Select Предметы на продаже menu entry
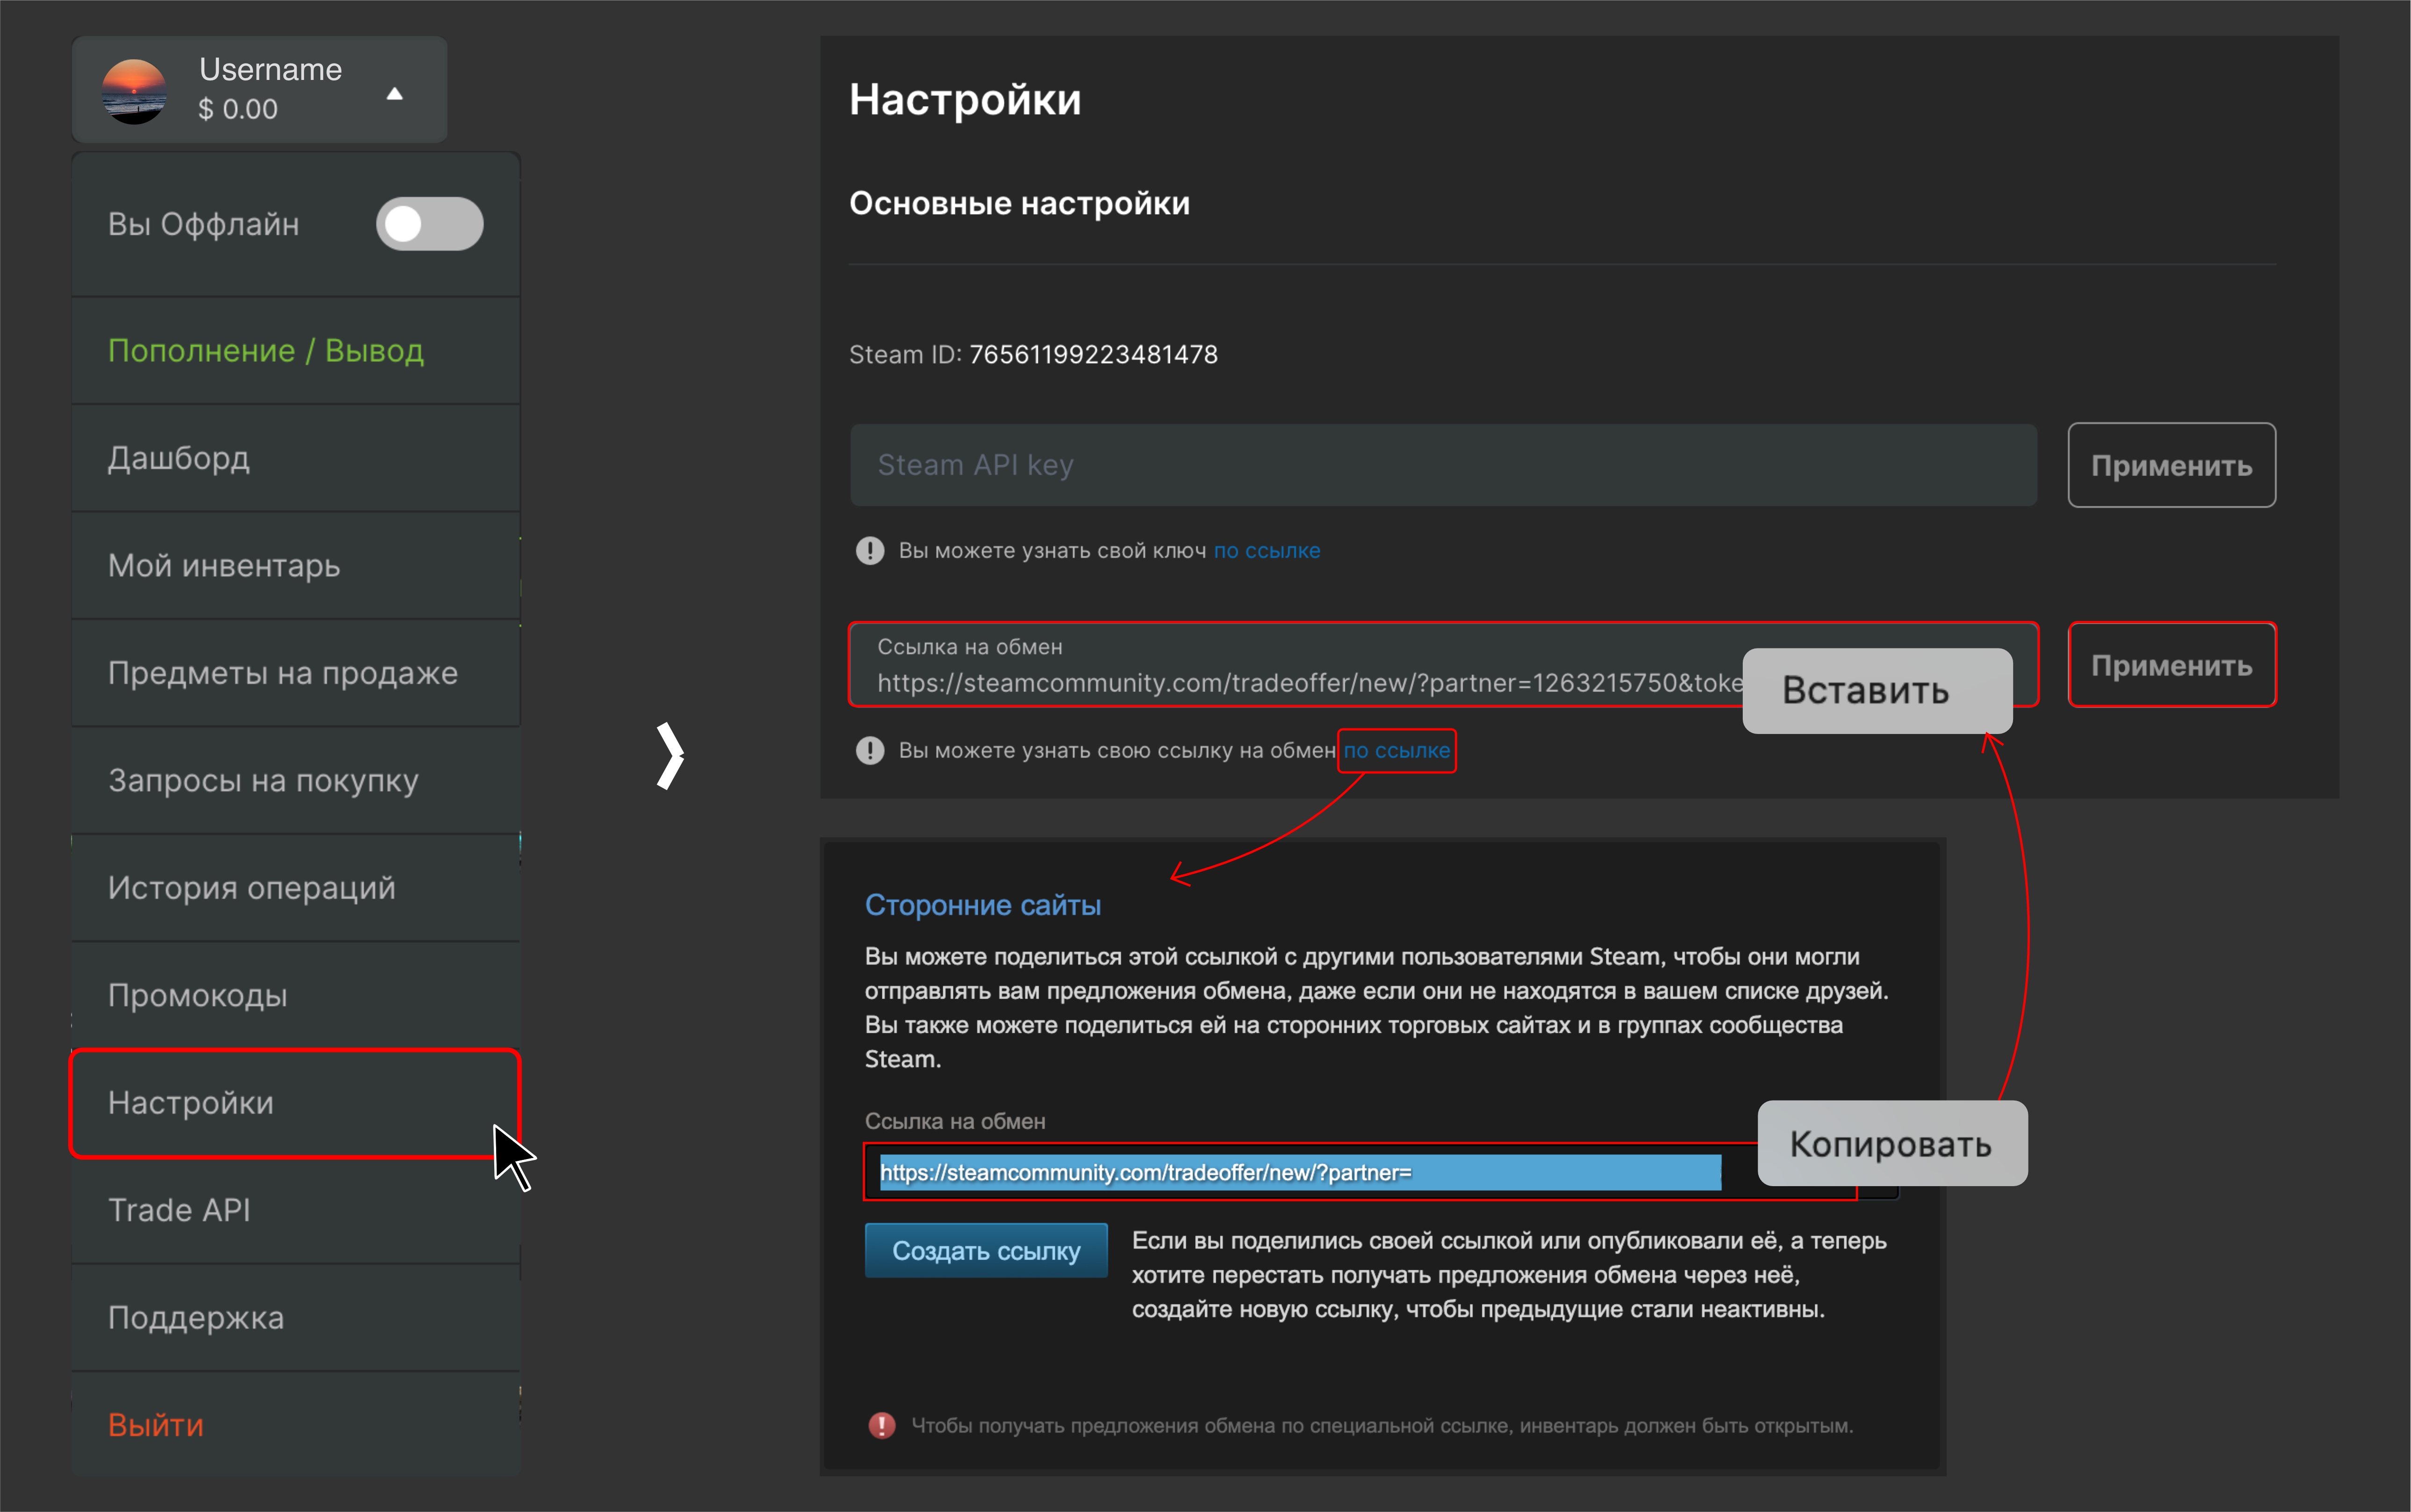Screen dimensions: 2411x1512 (283, 673)
